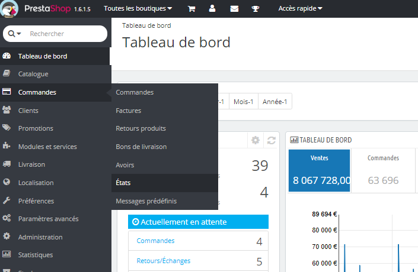
Task: Open the Localisation sidebar menu
Action: 56,183
